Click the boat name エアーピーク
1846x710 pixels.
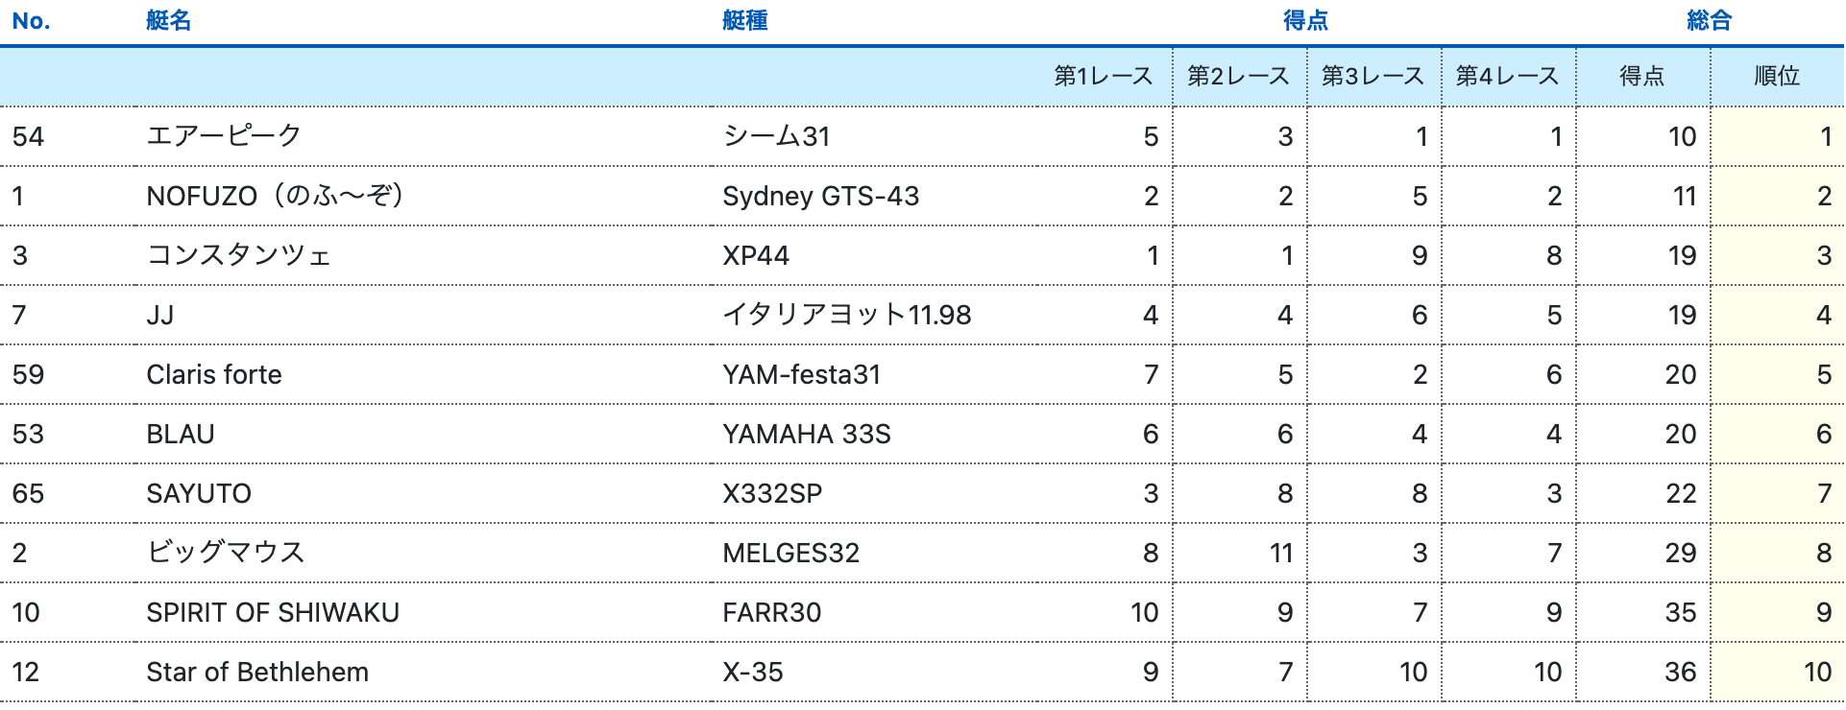pos(224,136)
